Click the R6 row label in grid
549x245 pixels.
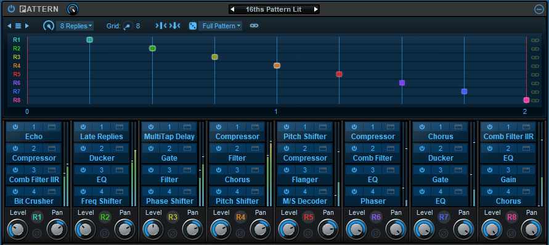click(17, 83)
